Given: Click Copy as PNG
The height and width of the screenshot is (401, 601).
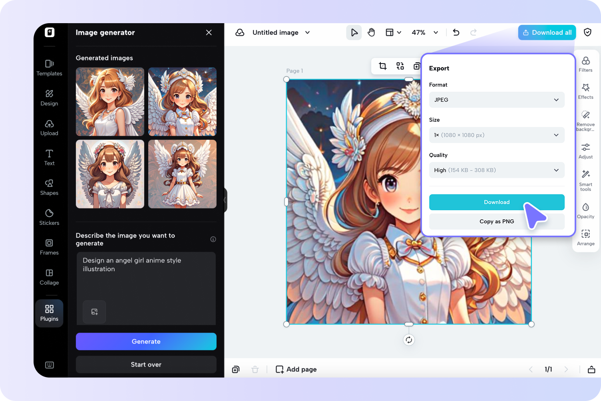Looking at the screenshot, I should (x=497, y=221).
